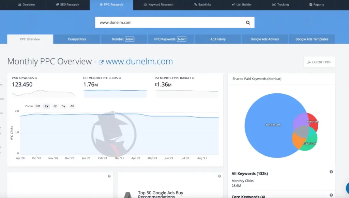Click the Keyword Research keyboard icon

coord(145,5)
